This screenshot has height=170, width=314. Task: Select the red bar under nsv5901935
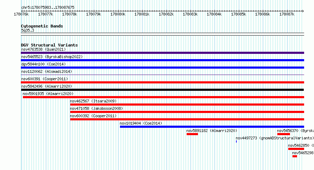[163, 97]
